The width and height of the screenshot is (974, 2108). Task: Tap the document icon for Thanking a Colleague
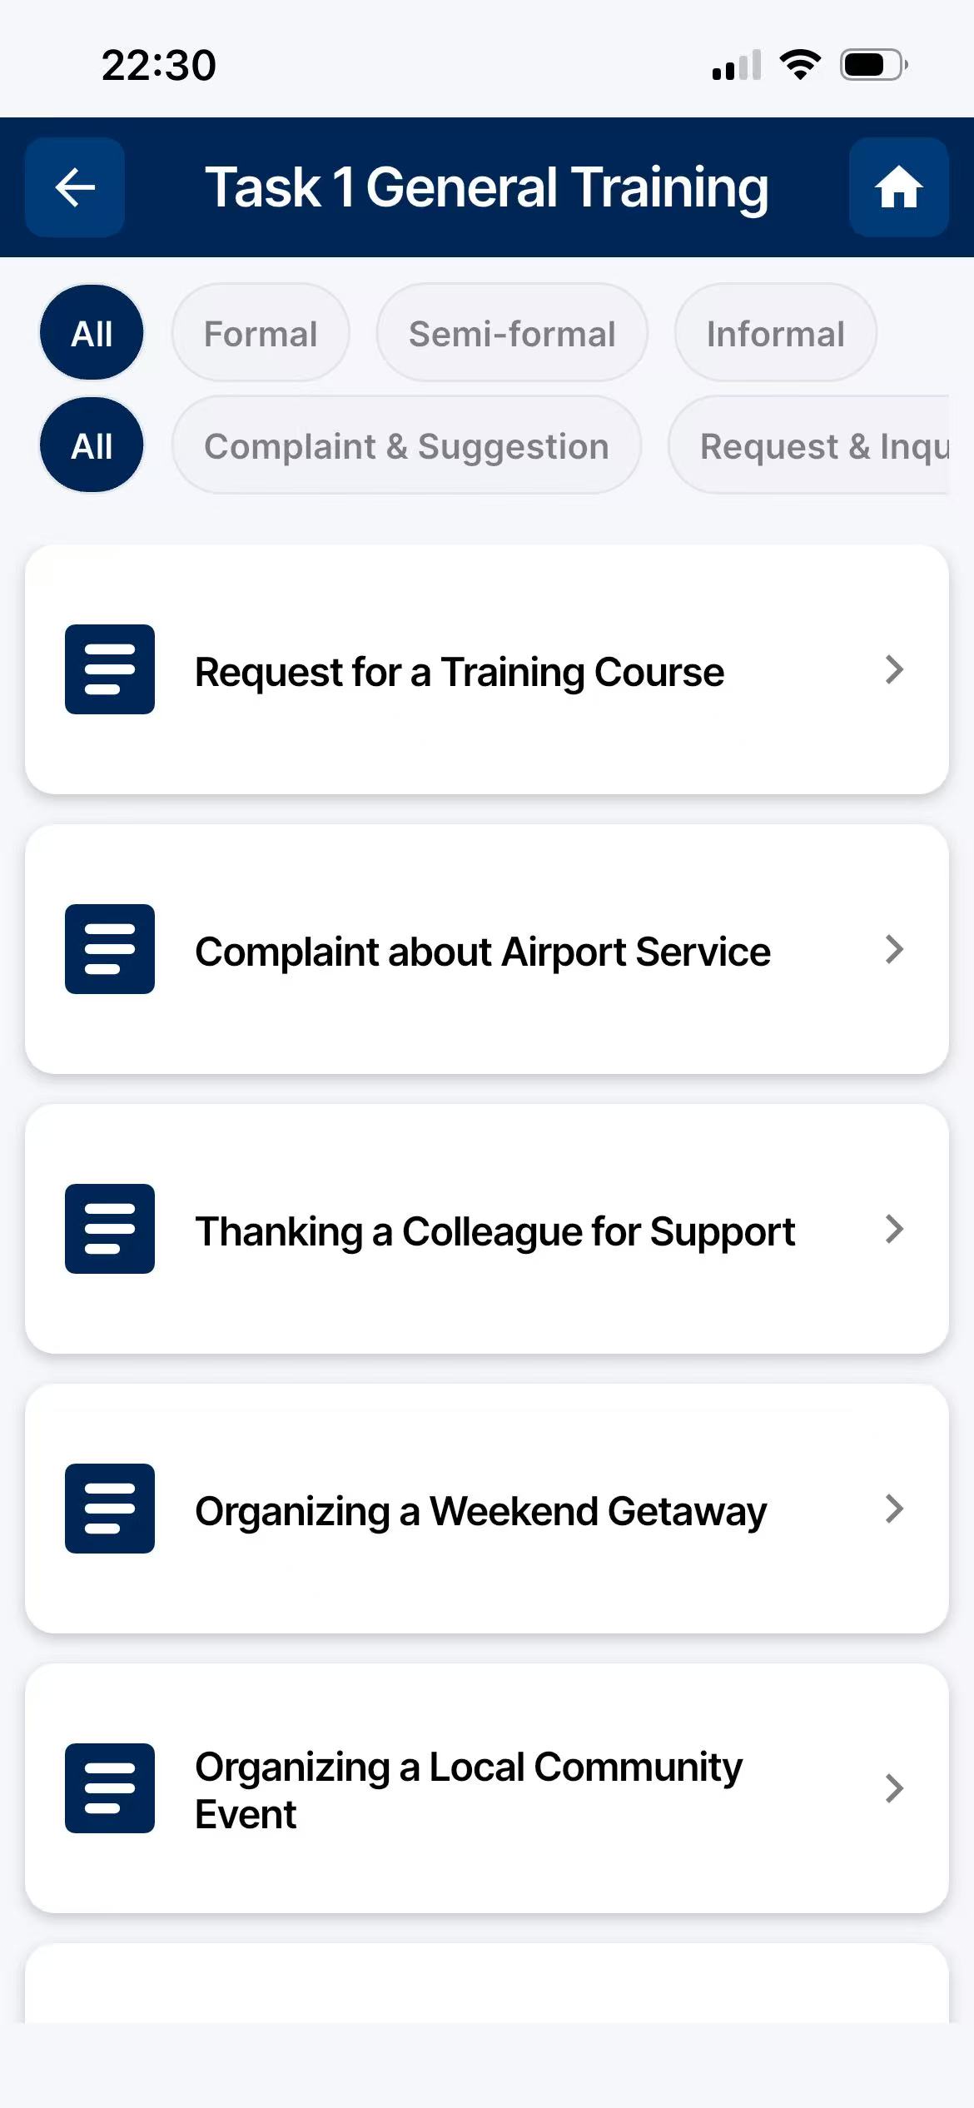click(x=110, y=1229)
